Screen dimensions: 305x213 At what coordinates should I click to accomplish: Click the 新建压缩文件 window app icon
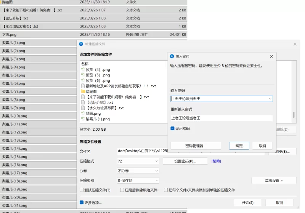point(81,44)
